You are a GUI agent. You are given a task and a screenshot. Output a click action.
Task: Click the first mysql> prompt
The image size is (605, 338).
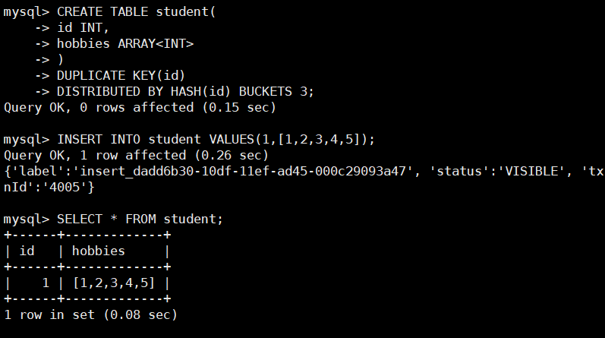pyautogui.click(x=27, y=12)
